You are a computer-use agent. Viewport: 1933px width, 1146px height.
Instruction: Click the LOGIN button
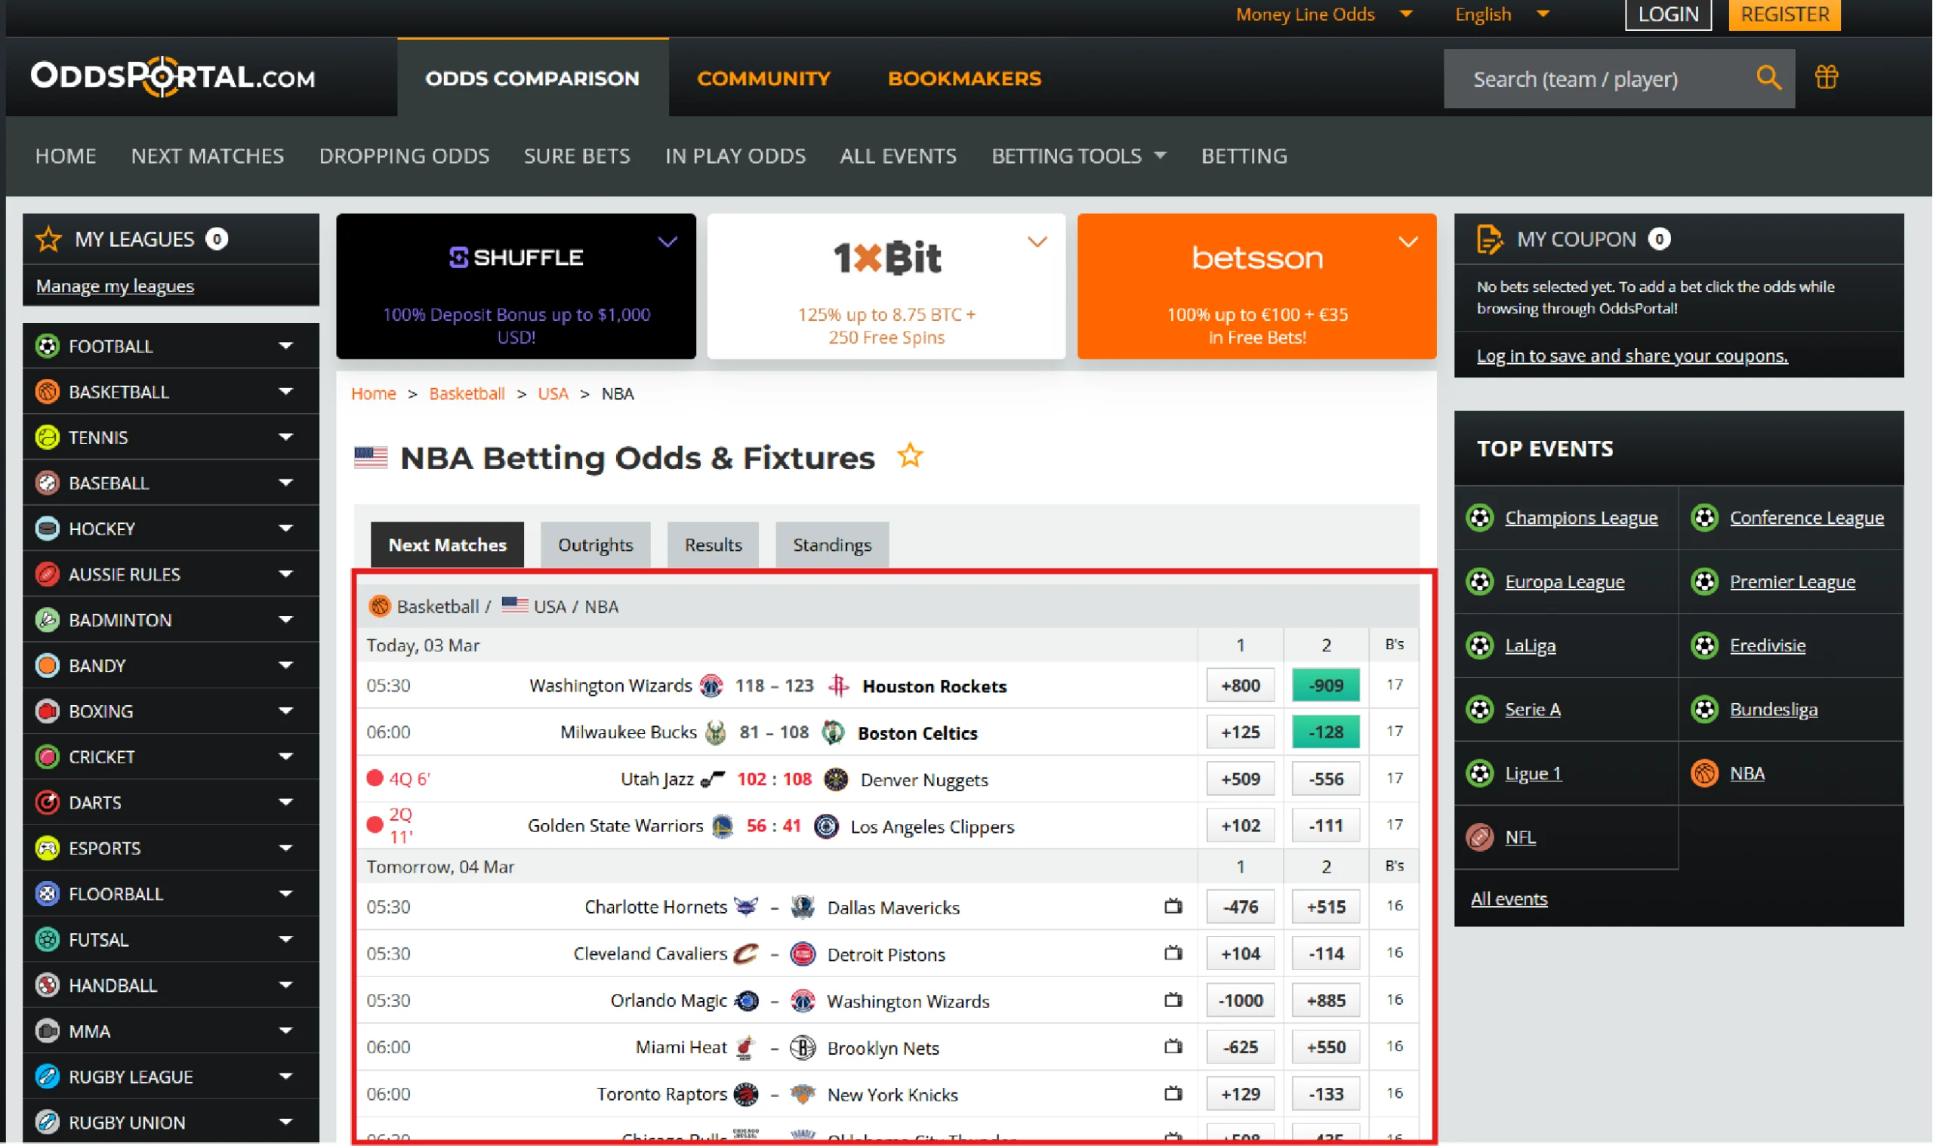tap(1668, 14)
